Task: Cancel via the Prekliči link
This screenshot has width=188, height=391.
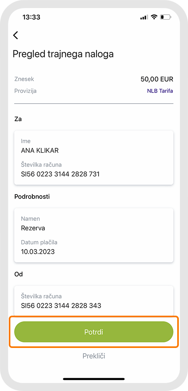Action: (x=94, y=356)
